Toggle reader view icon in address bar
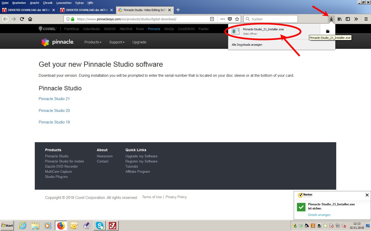This screenshot has width=371, height=231. pos(212,19)
